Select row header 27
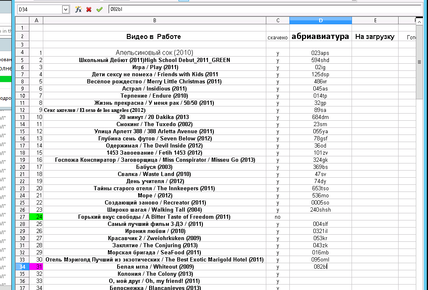This screenshot has height=290, width=428. point(22,217)
